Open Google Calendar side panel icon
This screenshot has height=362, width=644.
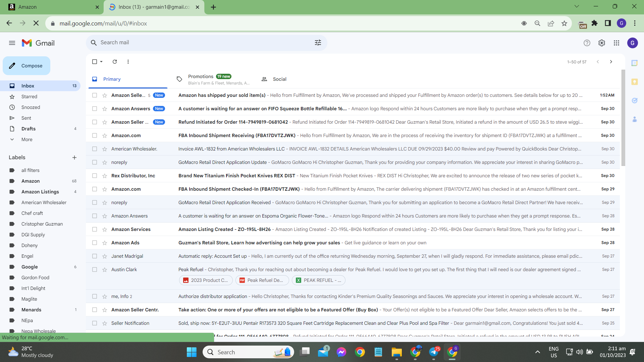point(635,63)
